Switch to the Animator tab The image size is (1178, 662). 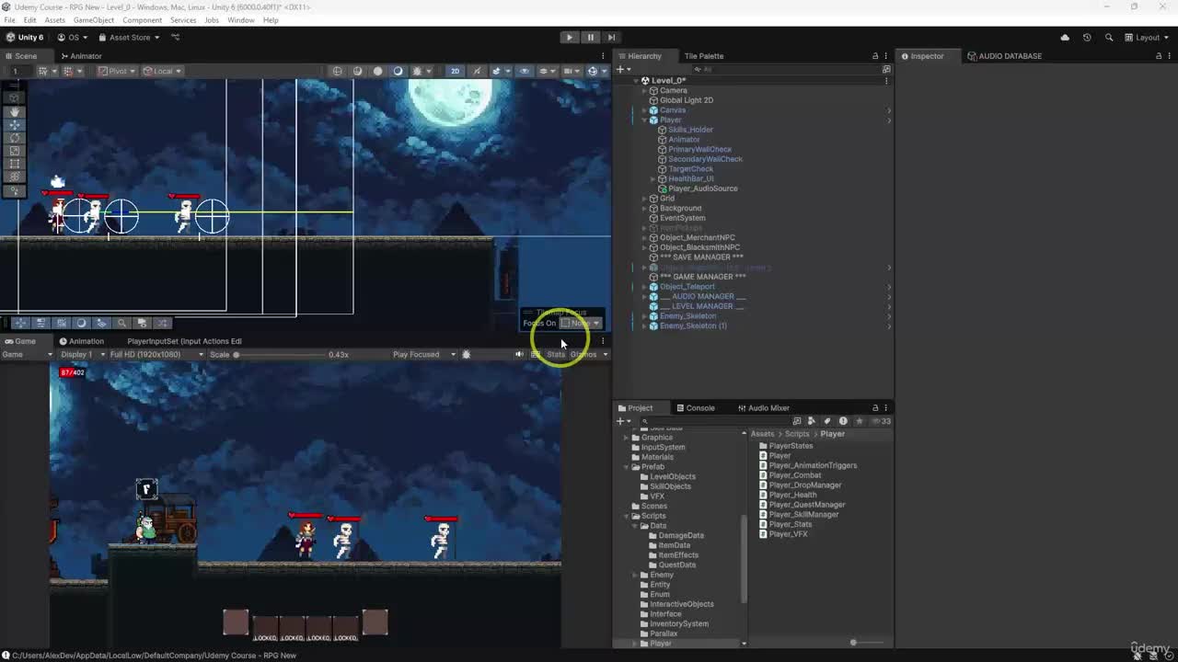click(x=81, y=56)
